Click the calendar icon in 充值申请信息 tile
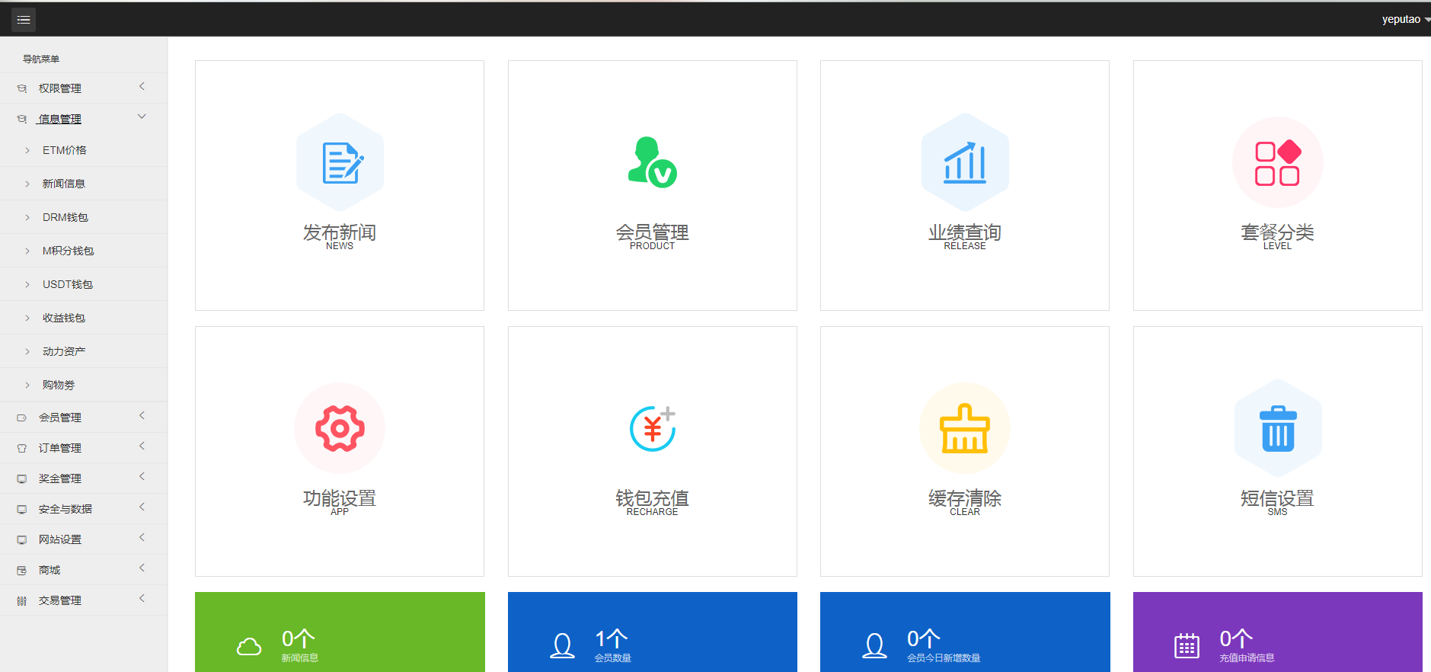The image size is (1431, 672). point(1187,646)
